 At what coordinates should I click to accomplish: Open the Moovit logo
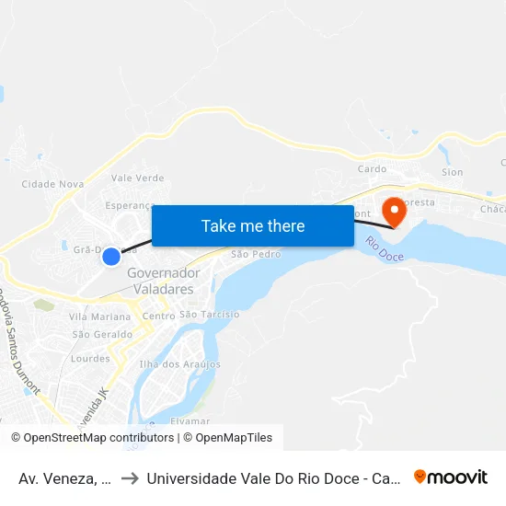[x=451, y=477]
